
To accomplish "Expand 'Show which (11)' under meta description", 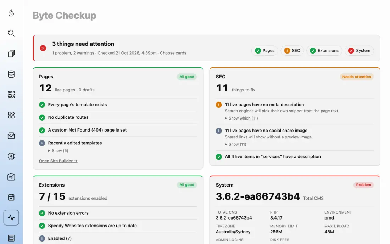I will click(241, 118).
